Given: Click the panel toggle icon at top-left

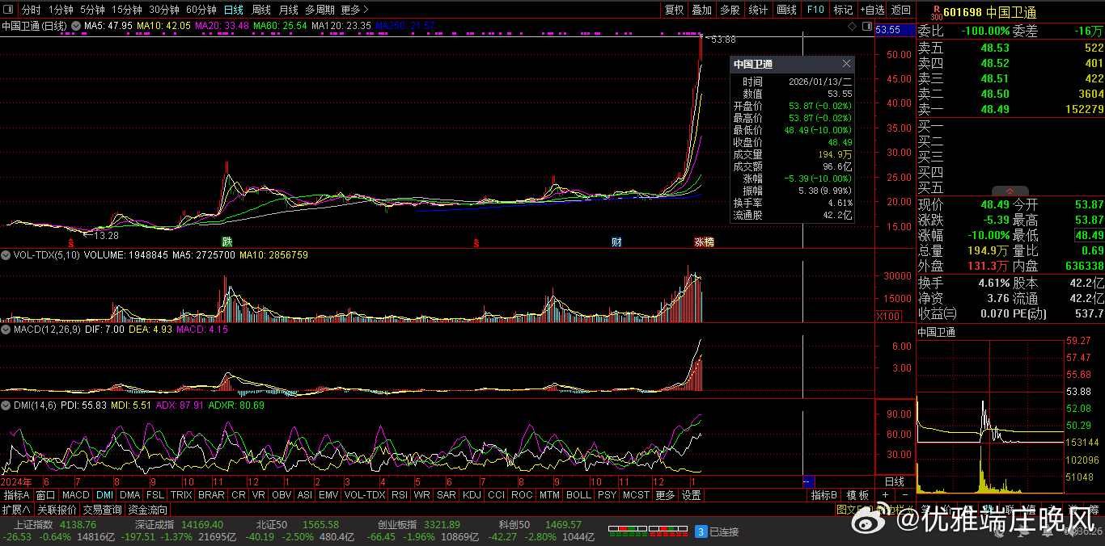Looking at the screenshot, I should pos(9,10).
